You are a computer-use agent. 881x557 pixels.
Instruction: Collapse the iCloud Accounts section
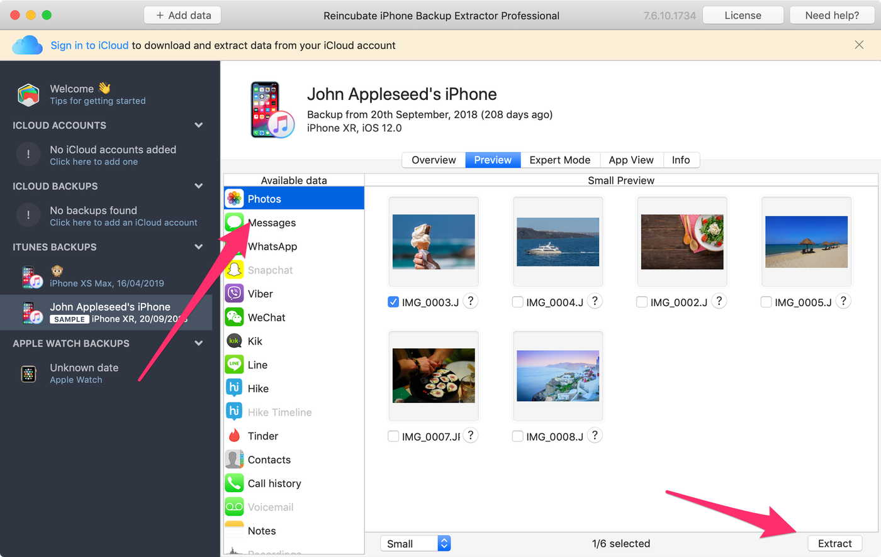click(199, 125)
